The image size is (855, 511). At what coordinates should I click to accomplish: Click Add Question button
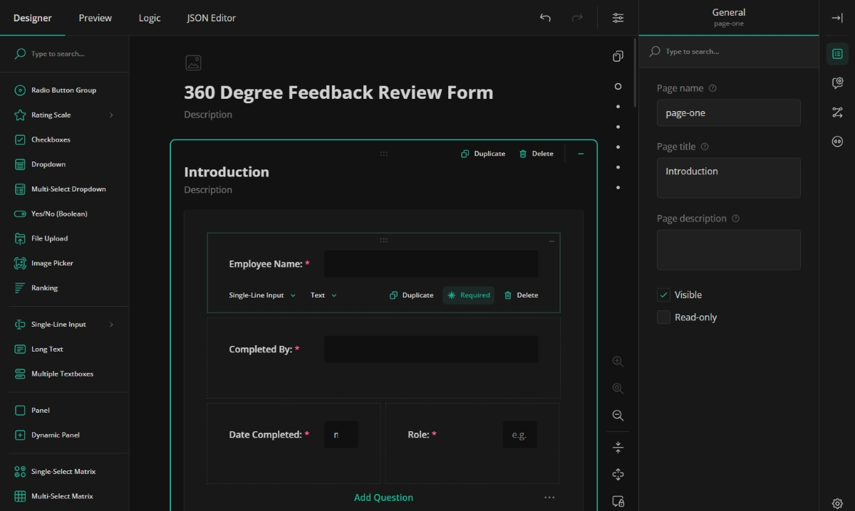[x=383, y=497]
